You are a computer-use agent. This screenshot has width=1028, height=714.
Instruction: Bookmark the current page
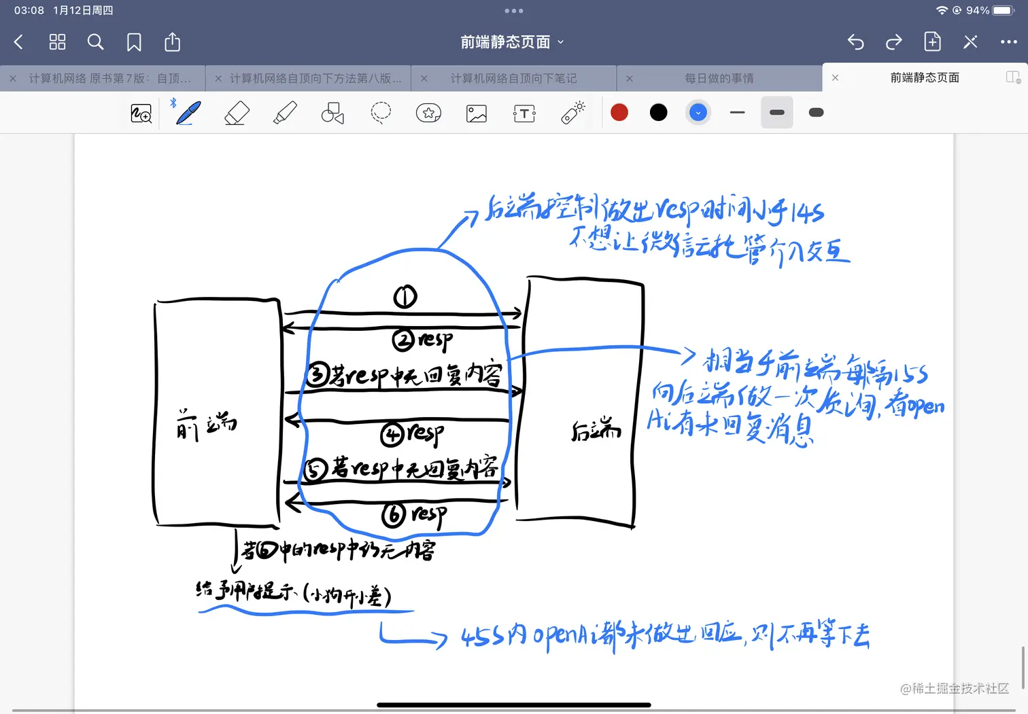point(134,42)
